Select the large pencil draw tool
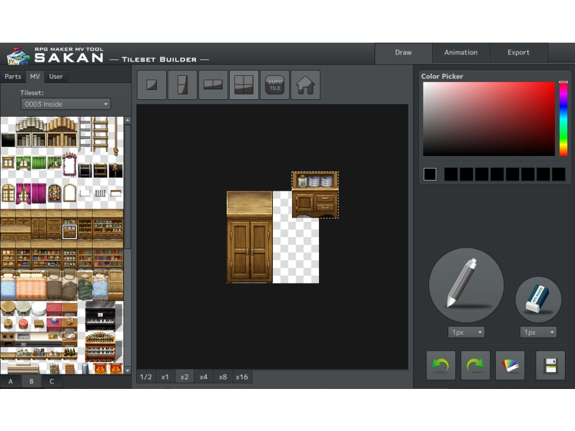The height and width of the screenshot is (431, 575). [x=466, y=285]
